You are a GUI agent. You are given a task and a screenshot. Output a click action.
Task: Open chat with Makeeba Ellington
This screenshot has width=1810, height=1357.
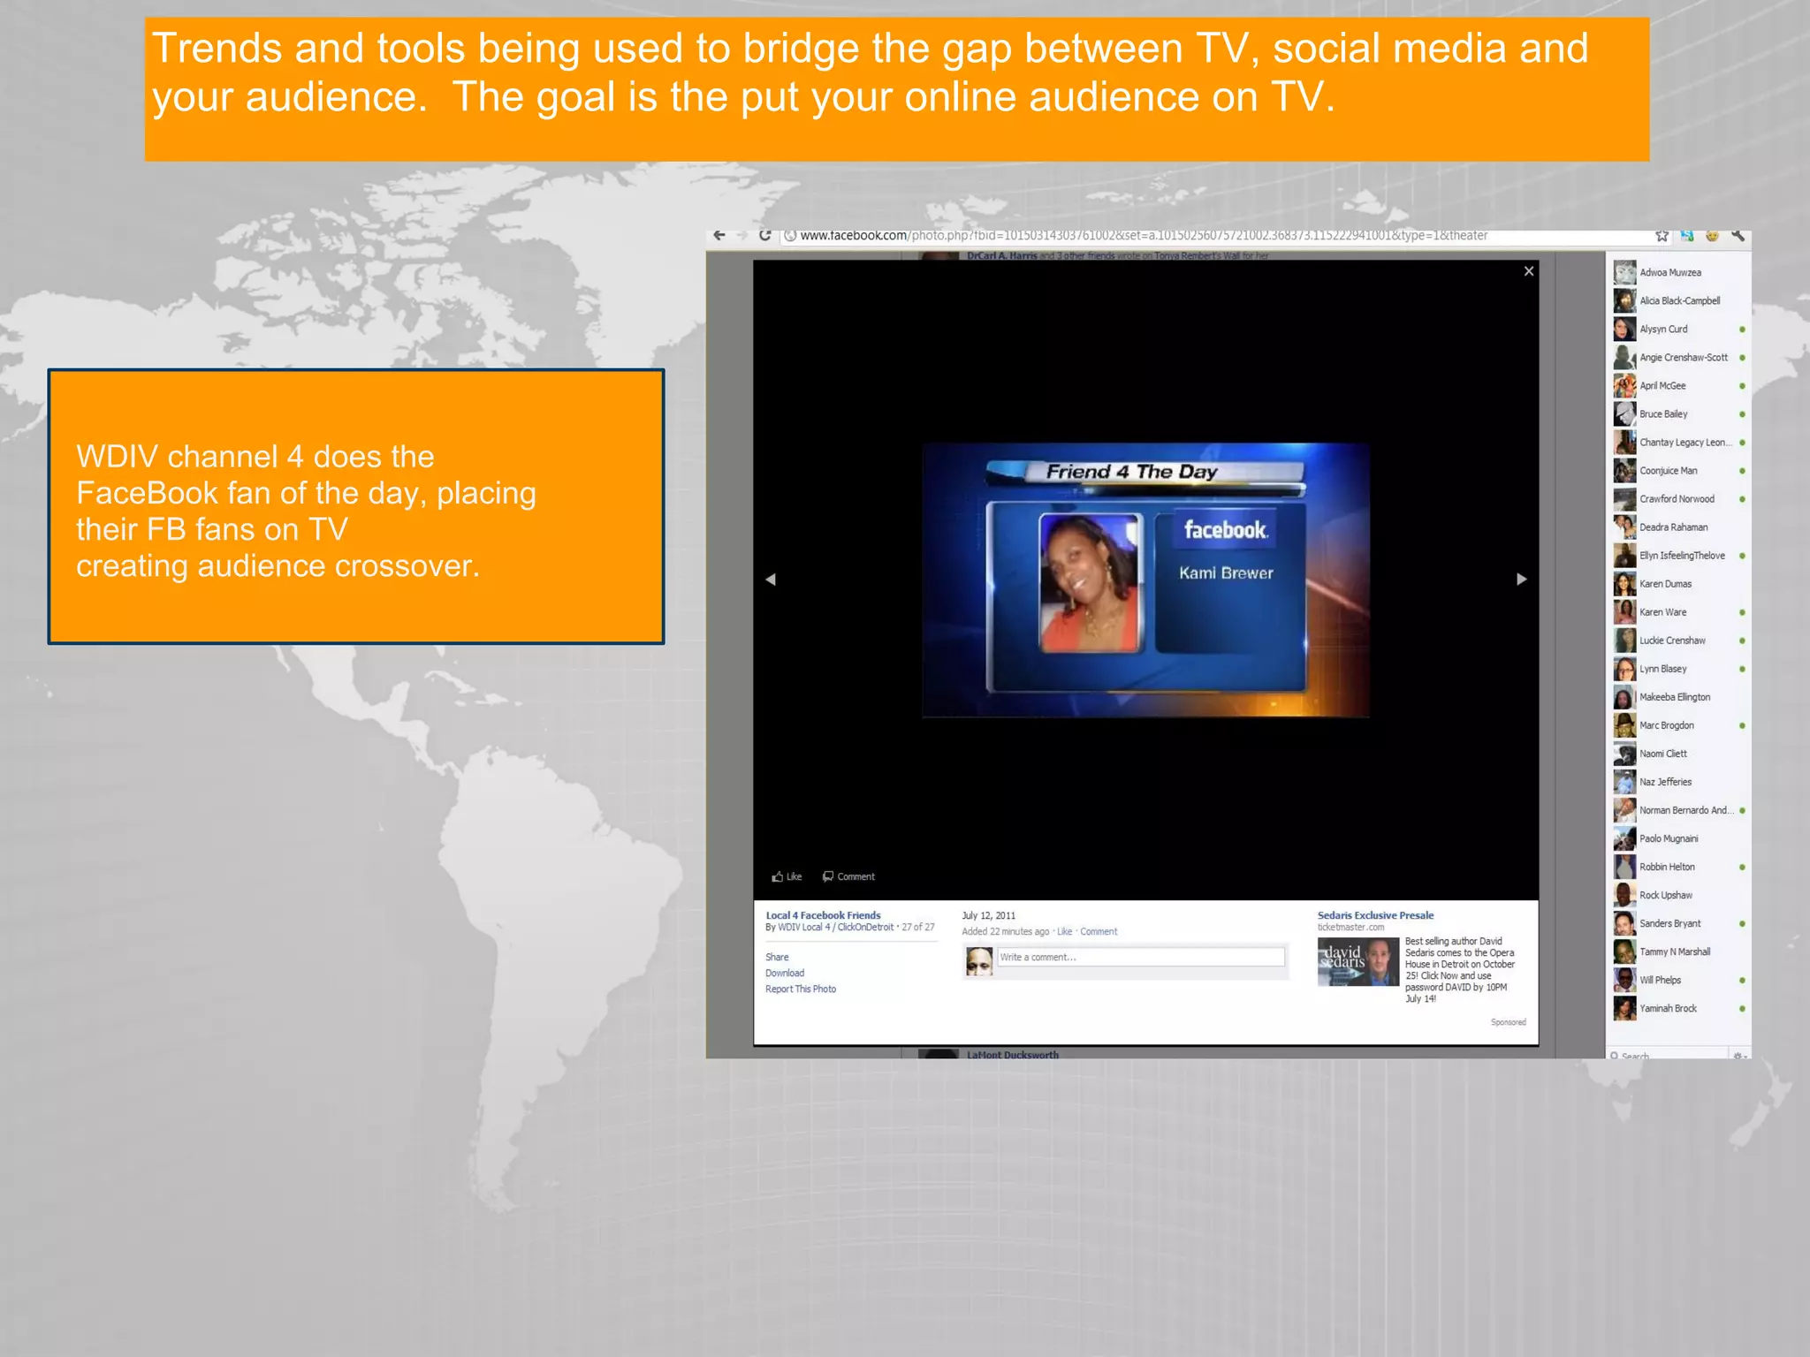point(1677,697)
